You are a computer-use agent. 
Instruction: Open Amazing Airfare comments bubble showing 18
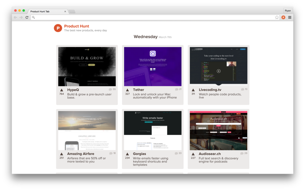112,153
